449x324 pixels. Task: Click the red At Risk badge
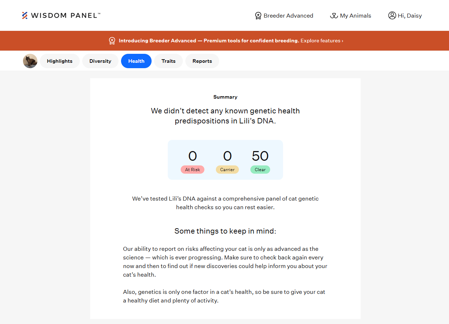(x=193, y=170)
